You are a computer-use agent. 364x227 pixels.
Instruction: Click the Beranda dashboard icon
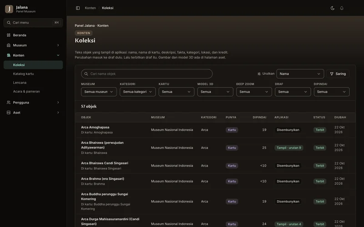click(x=9, y=35)
